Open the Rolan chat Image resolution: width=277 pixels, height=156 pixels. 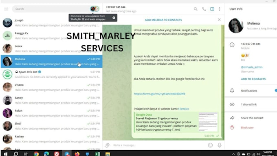51,113
